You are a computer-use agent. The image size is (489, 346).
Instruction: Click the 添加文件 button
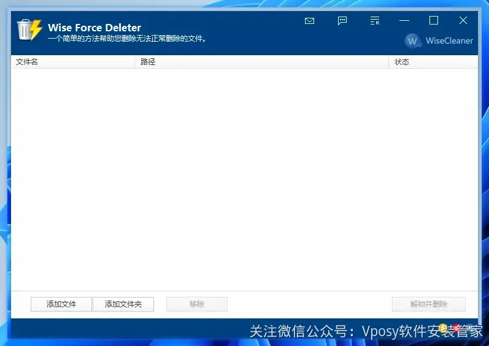click(x=61, y=304)
